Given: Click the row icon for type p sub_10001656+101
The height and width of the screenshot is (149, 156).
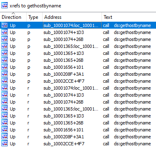Looking at the screenshot, I should [5, 67].
